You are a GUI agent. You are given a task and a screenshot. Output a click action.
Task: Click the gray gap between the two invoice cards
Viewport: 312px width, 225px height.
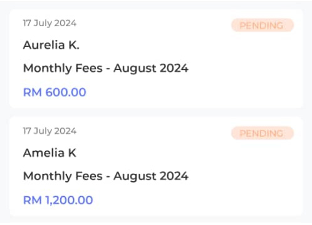pyautogui.click(x=156, y=112)
